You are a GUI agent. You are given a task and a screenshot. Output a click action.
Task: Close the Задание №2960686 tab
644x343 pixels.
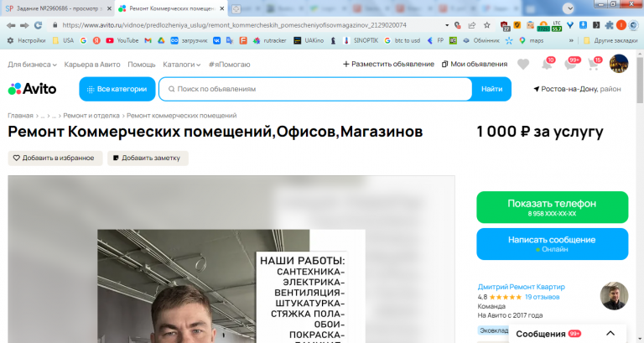(x=109, y=8)
